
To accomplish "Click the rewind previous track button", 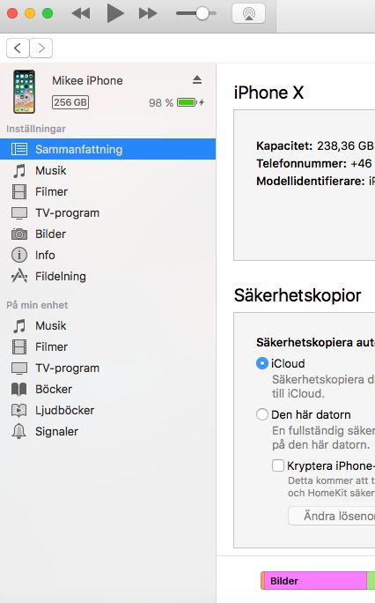I will coord(81,14).
